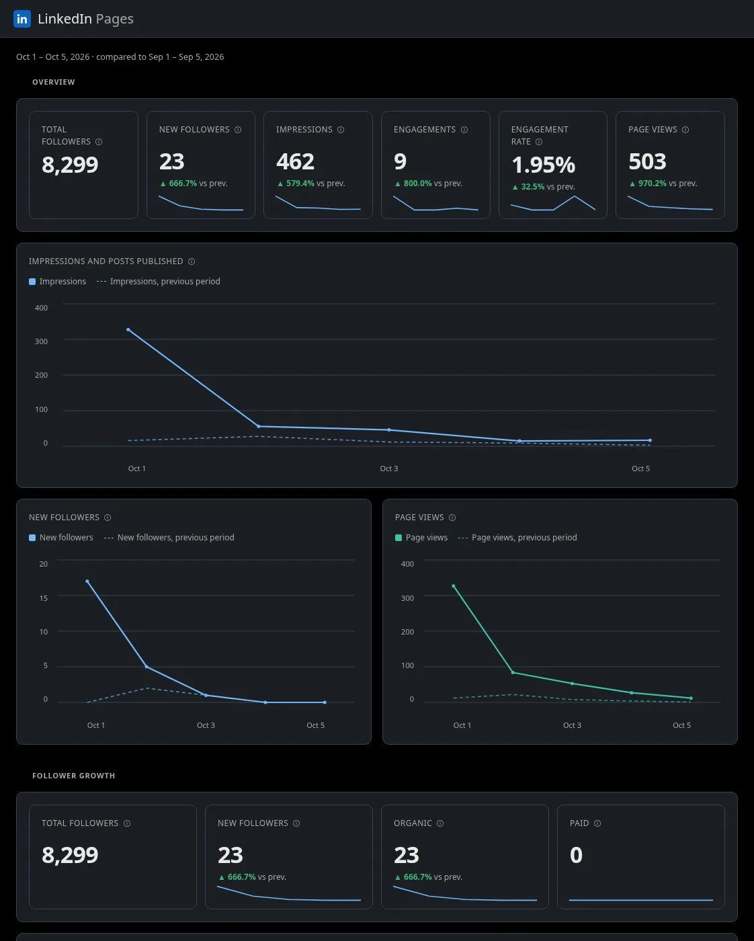The height and width of the screenshot is (941, 754).
Task: Click the Organic card value 23
Action: (406, 855)
